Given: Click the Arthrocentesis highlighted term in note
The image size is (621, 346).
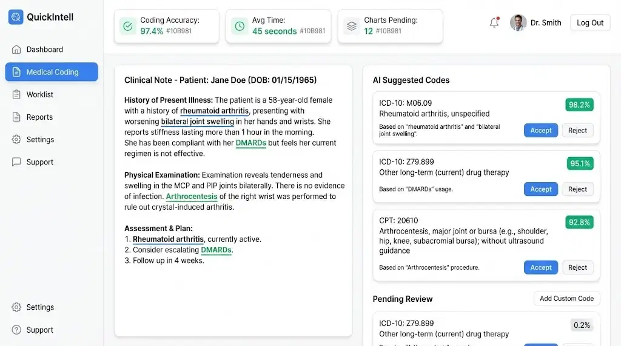Looking at the screenshot, I should [x=192, y=197].
